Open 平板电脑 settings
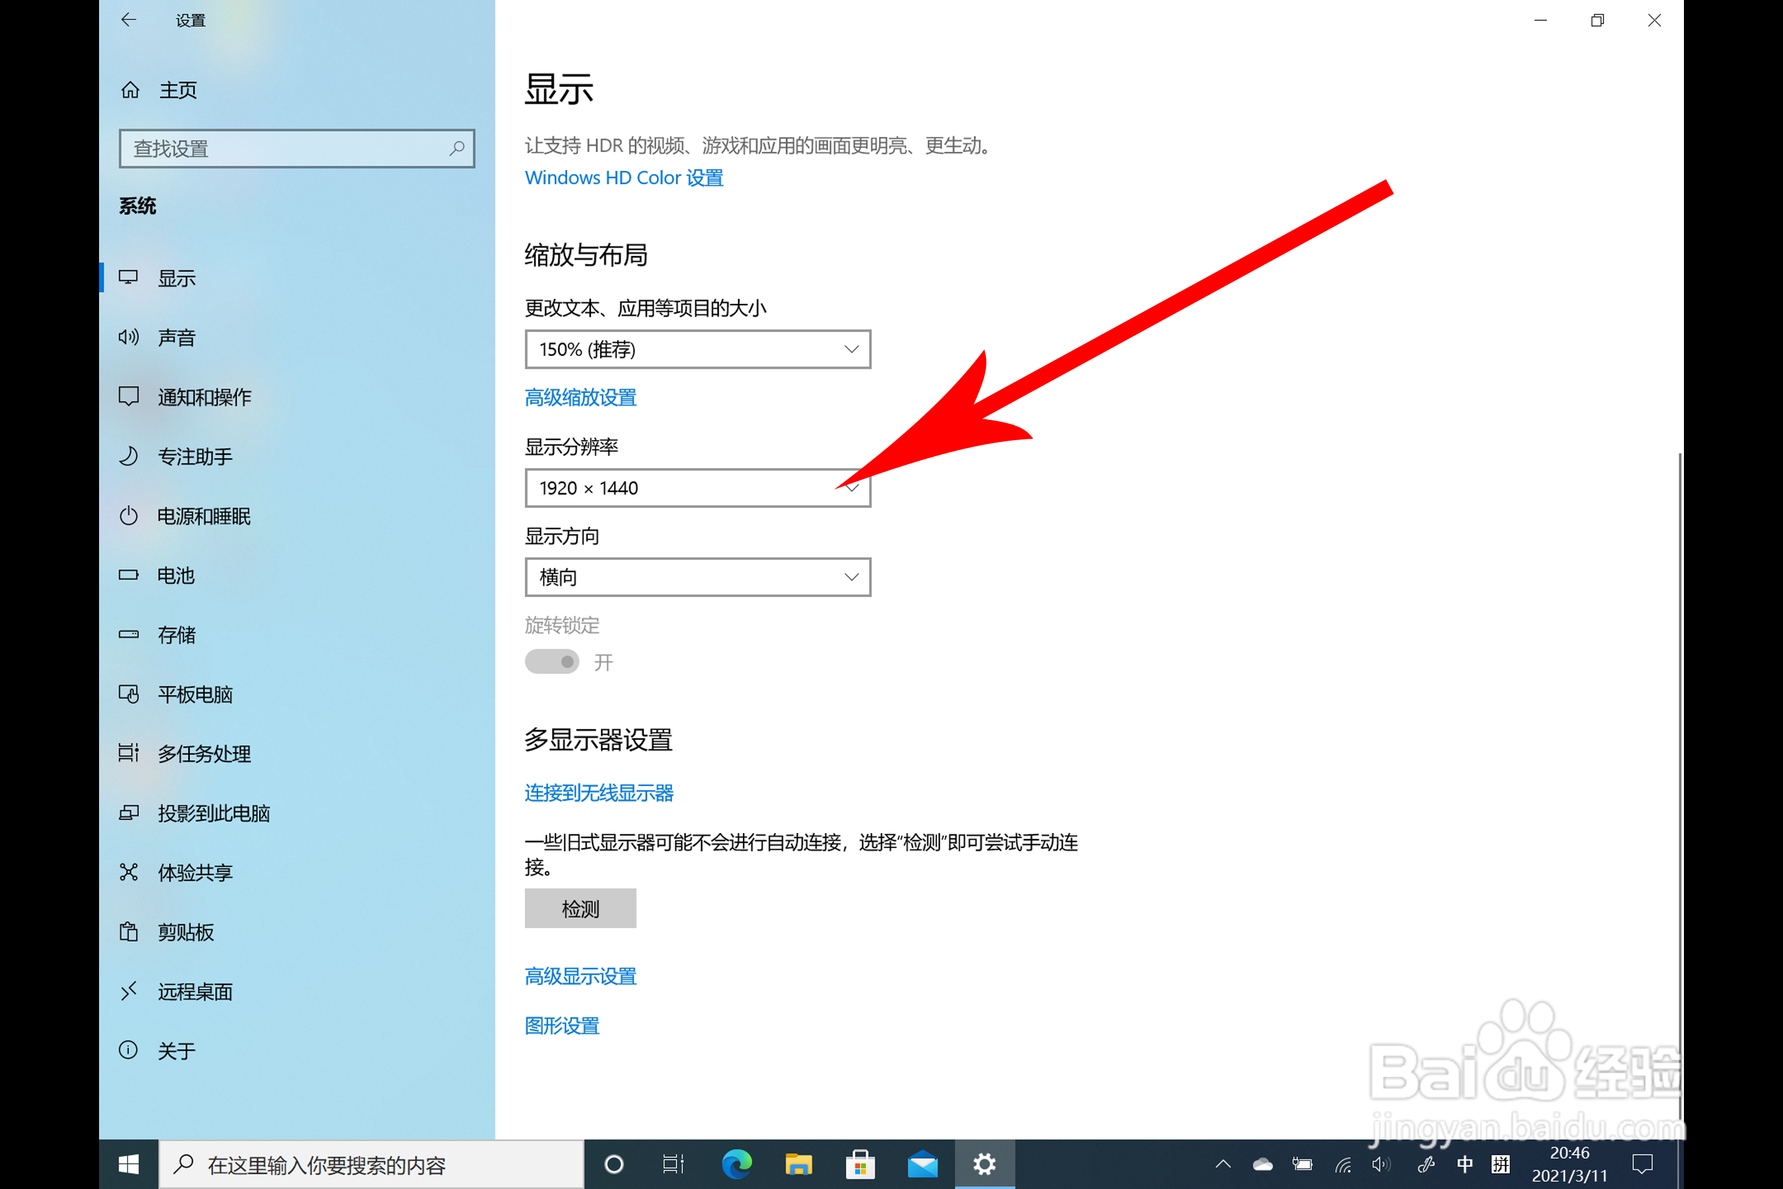Screen dimensions: 1783x1189 pos(297,694)
